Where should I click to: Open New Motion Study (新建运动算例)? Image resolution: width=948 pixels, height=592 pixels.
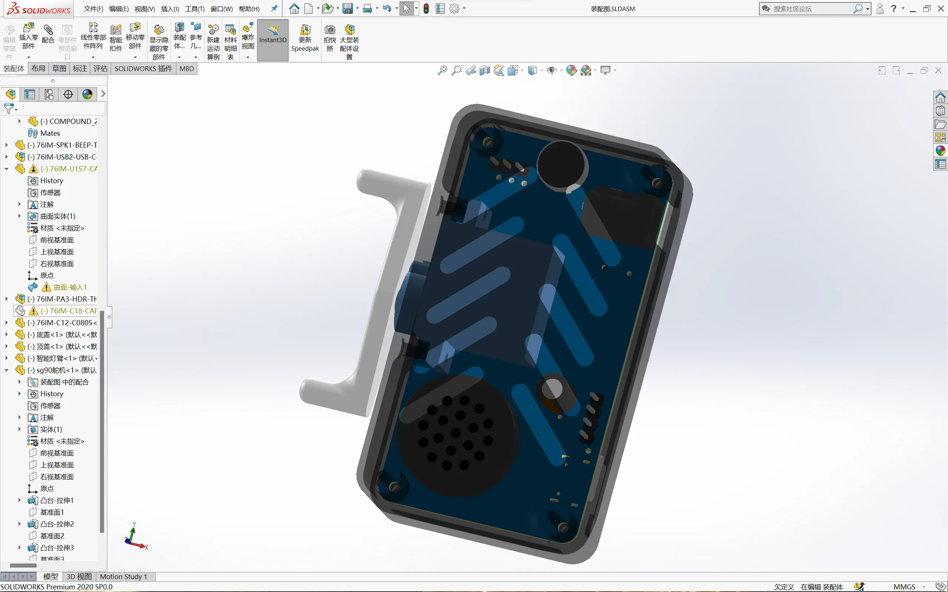click(213, 42)
